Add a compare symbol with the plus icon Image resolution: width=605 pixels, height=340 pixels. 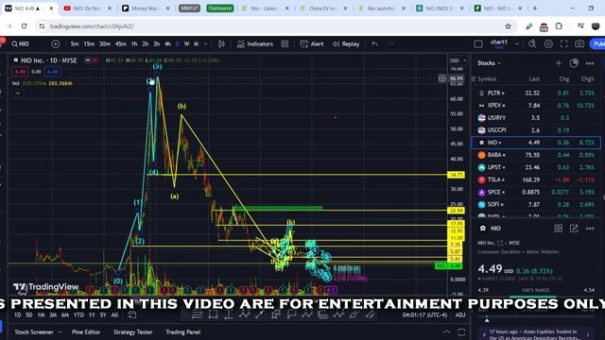pos(56,44)
